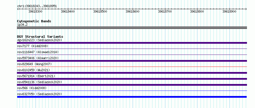This screenshot has height=108, width=255.
Task: Open the nsv6541136 (Sedlazeck2020) variant label
Action: [x=40, y=82]
